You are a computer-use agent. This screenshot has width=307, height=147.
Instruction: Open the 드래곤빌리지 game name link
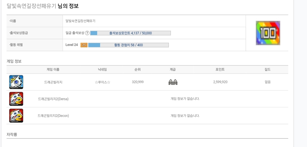[53, 82]
